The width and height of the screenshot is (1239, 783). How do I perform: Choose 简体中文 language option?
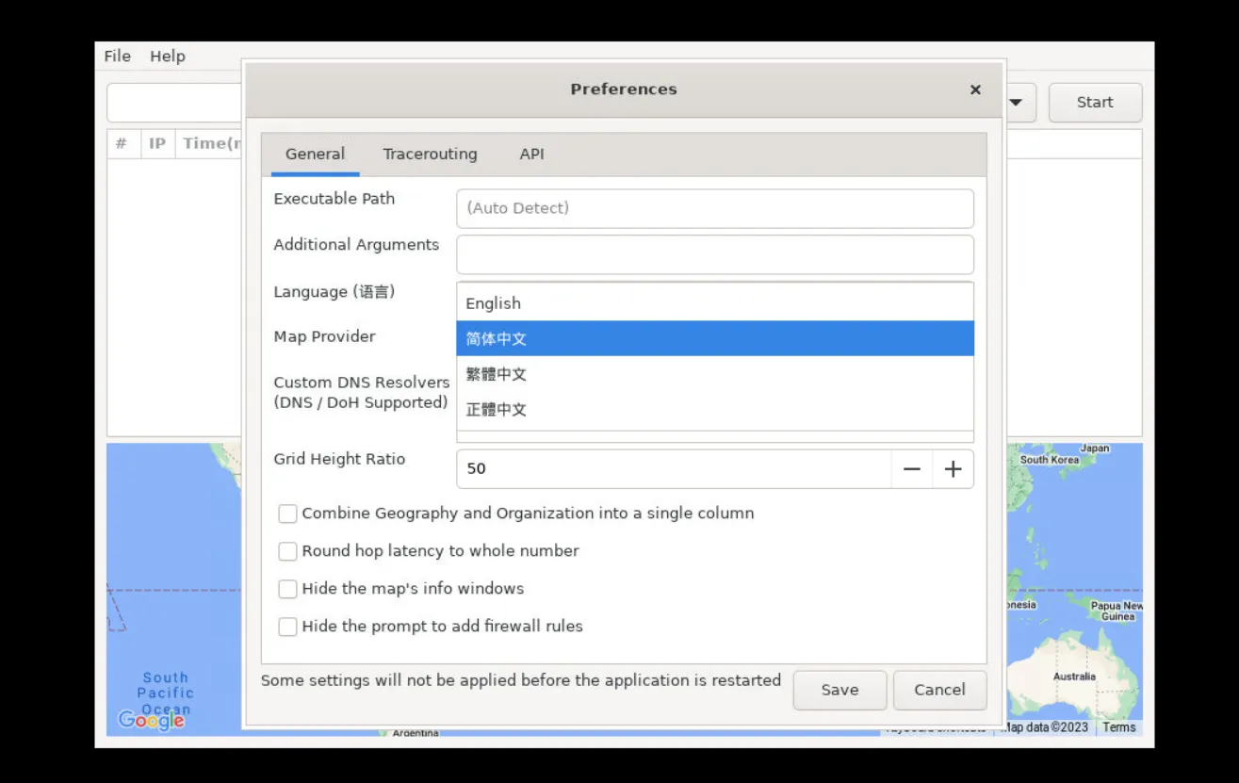pos(714,338)
